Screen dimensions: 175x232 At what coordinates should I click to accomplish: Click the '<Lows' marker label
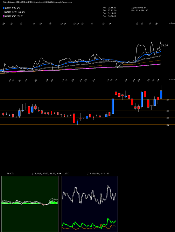(172, 80)
